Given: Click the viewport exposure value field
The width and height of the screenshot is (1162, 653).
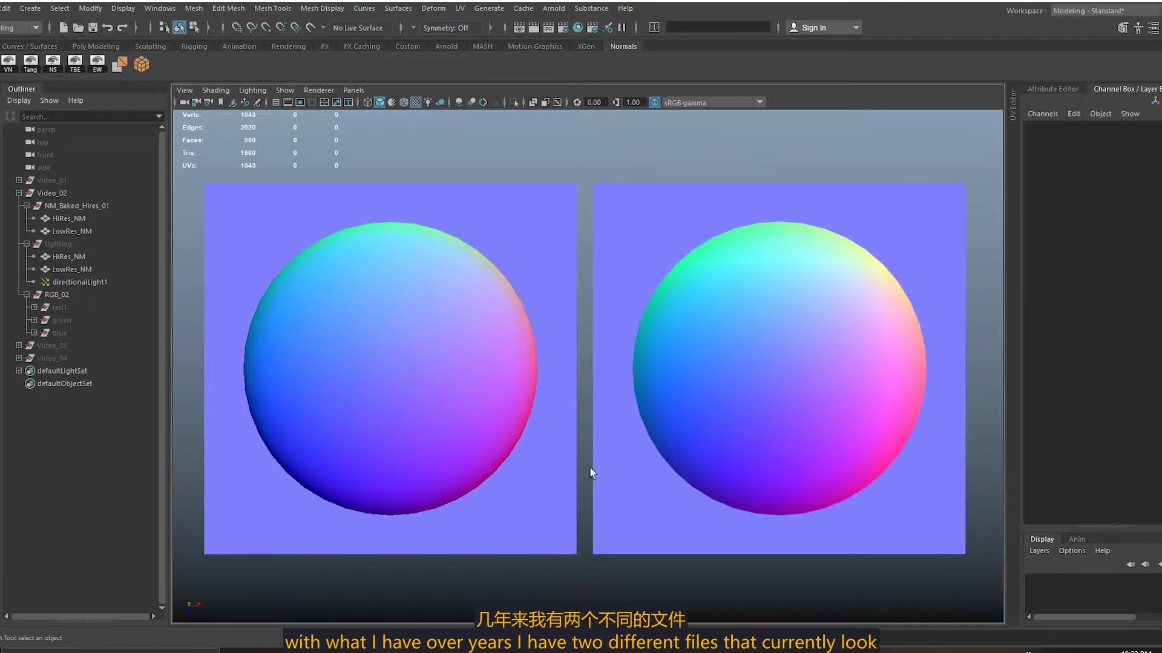Looking at the screenshot, I should pos(594,102).
